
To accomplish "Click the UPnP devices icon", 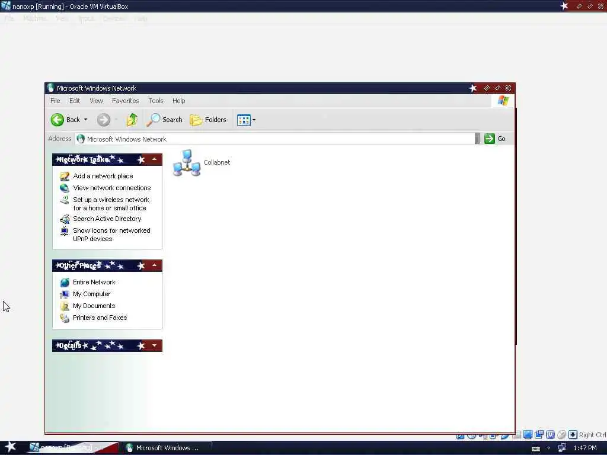I will 64,231.
